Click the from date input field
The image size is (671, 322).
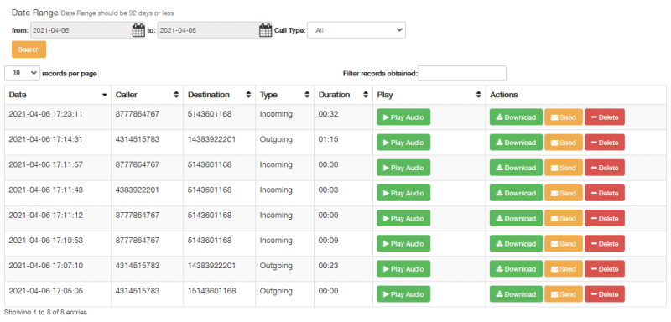pos(81,31)
